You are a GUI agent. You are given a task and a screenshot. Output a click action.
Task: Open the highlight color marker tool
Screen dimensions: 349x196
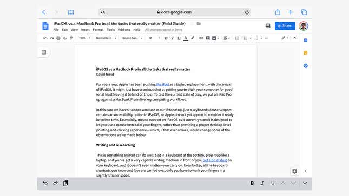tap(193, 38)
